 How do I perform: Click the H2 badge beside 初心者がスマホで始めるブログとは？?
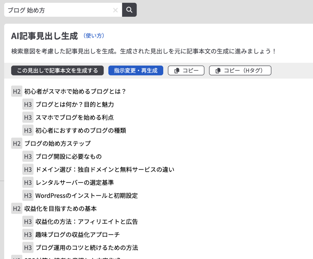click(x=17, y=91)
